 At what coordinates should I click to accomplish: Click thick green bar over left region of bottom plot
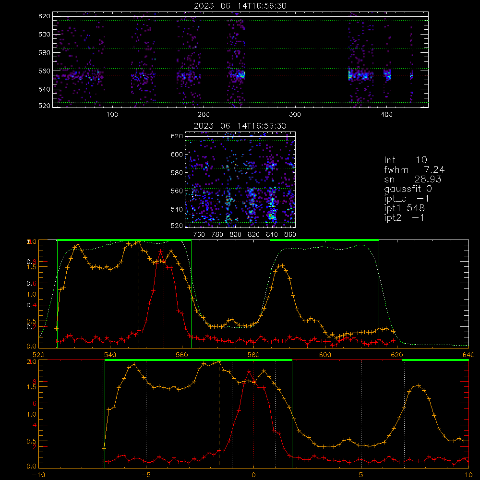click(198, 360)
